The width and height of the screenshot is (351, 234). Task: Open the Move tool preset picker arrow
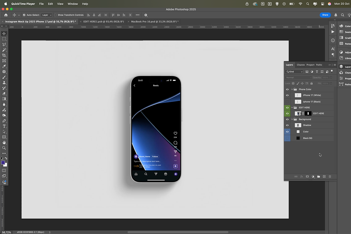point(19,15)
